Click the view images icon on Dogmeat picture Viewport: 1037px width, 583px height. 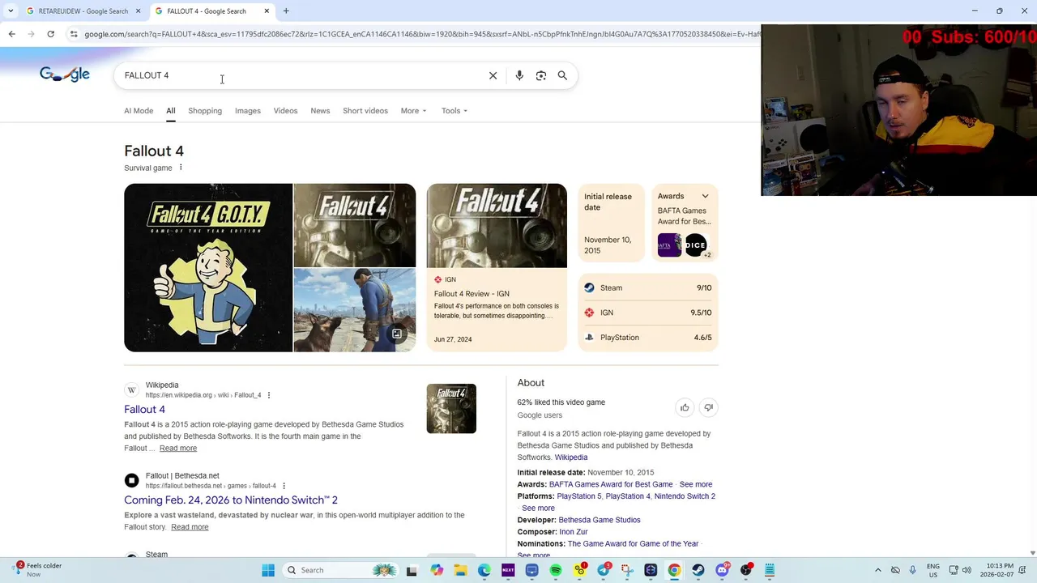pyautogui.click(x=397, y=334)
